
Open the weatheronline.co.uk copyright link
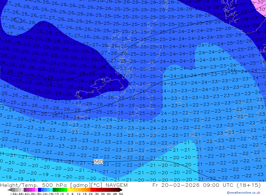click(x=244, y=193)
